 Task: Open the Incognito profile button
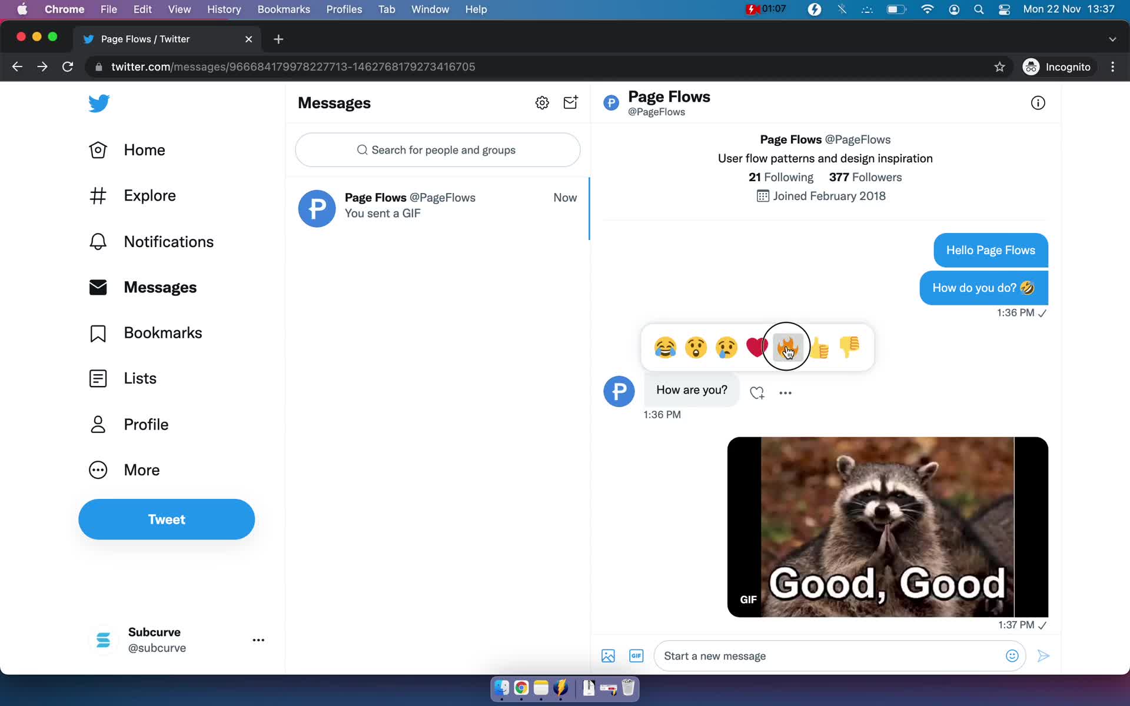pyautogui.click(x=1057, y=67)
